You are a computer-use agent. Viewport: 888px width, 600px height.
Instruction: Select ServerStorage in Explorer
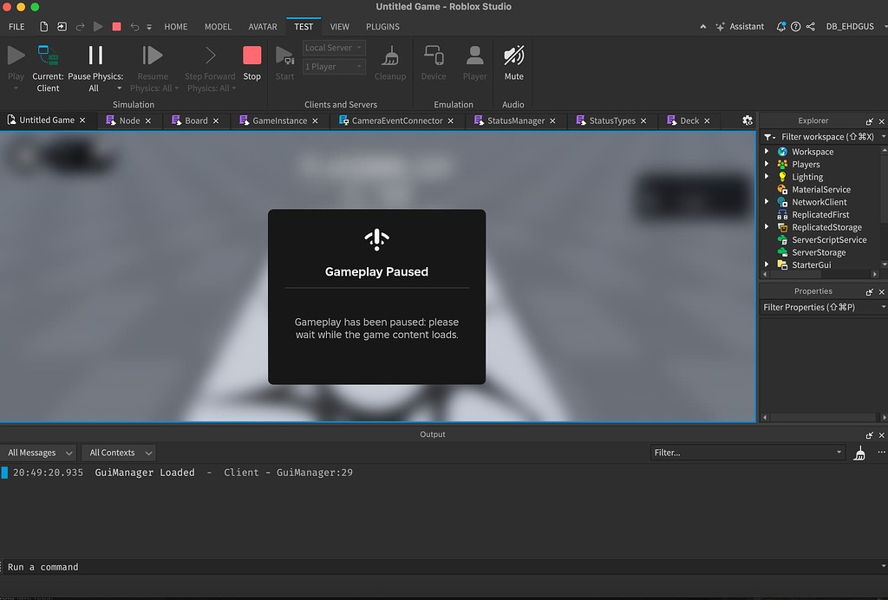pyautogui.click(x=819, y=252)
